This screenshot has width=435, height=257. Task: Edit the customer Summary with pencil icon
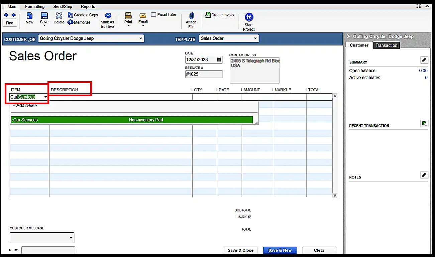tap(424, 60)
